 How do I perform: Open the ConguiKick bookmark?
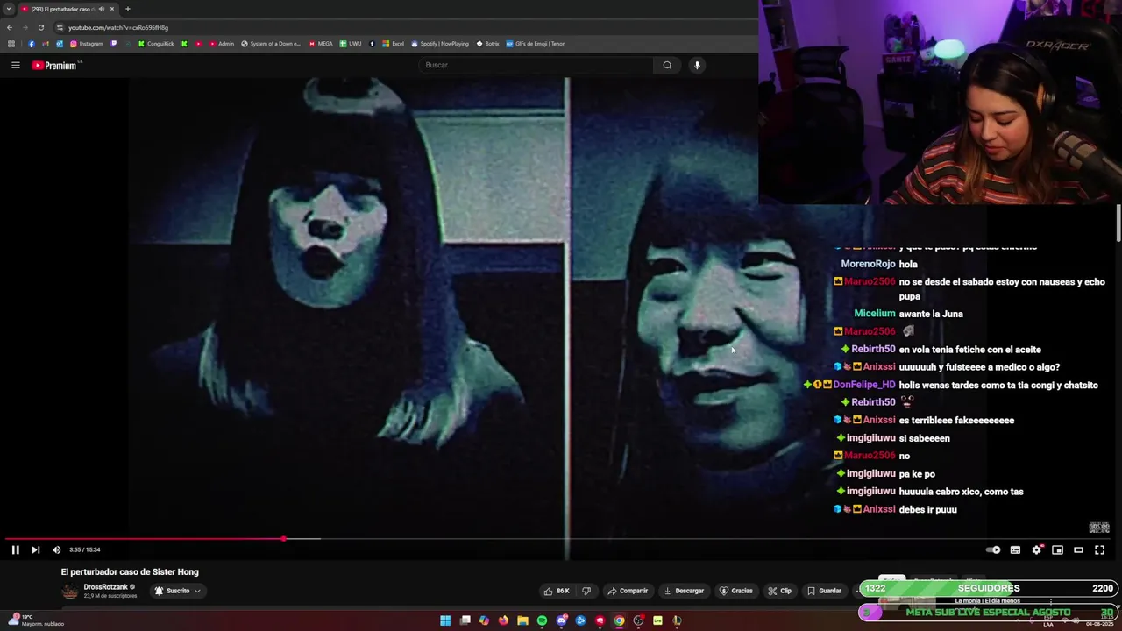[x=156, y=44]
